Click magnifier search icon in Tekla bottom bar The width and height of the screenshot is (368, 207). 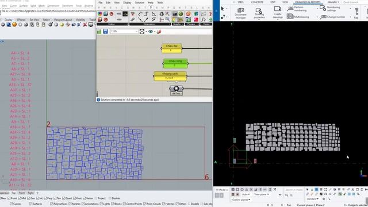click(286, 195)
